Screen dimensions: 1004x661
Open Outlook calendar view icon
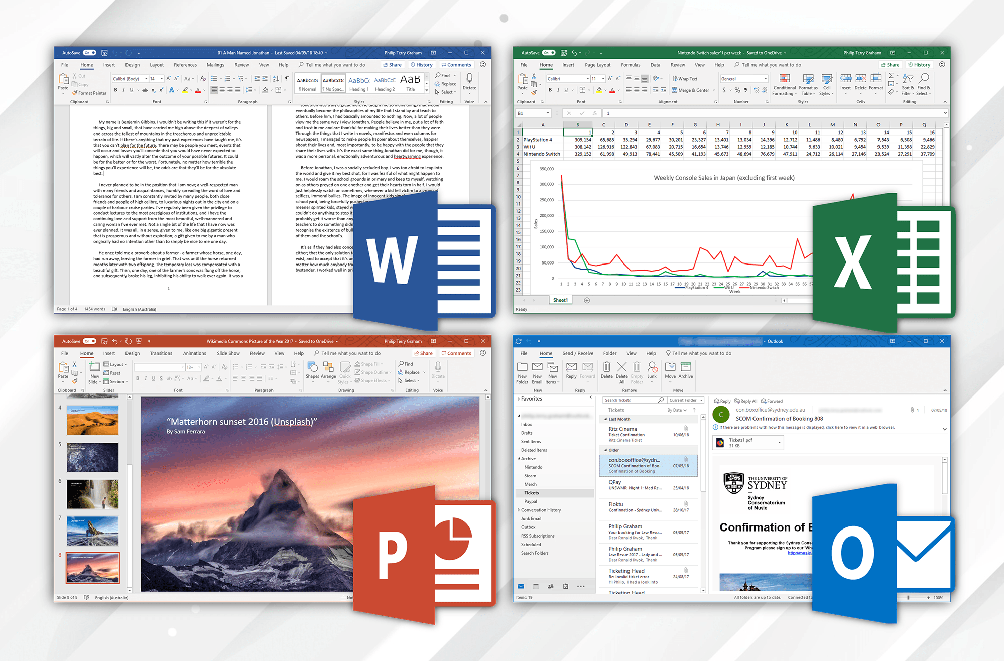(x=536, y=586)
